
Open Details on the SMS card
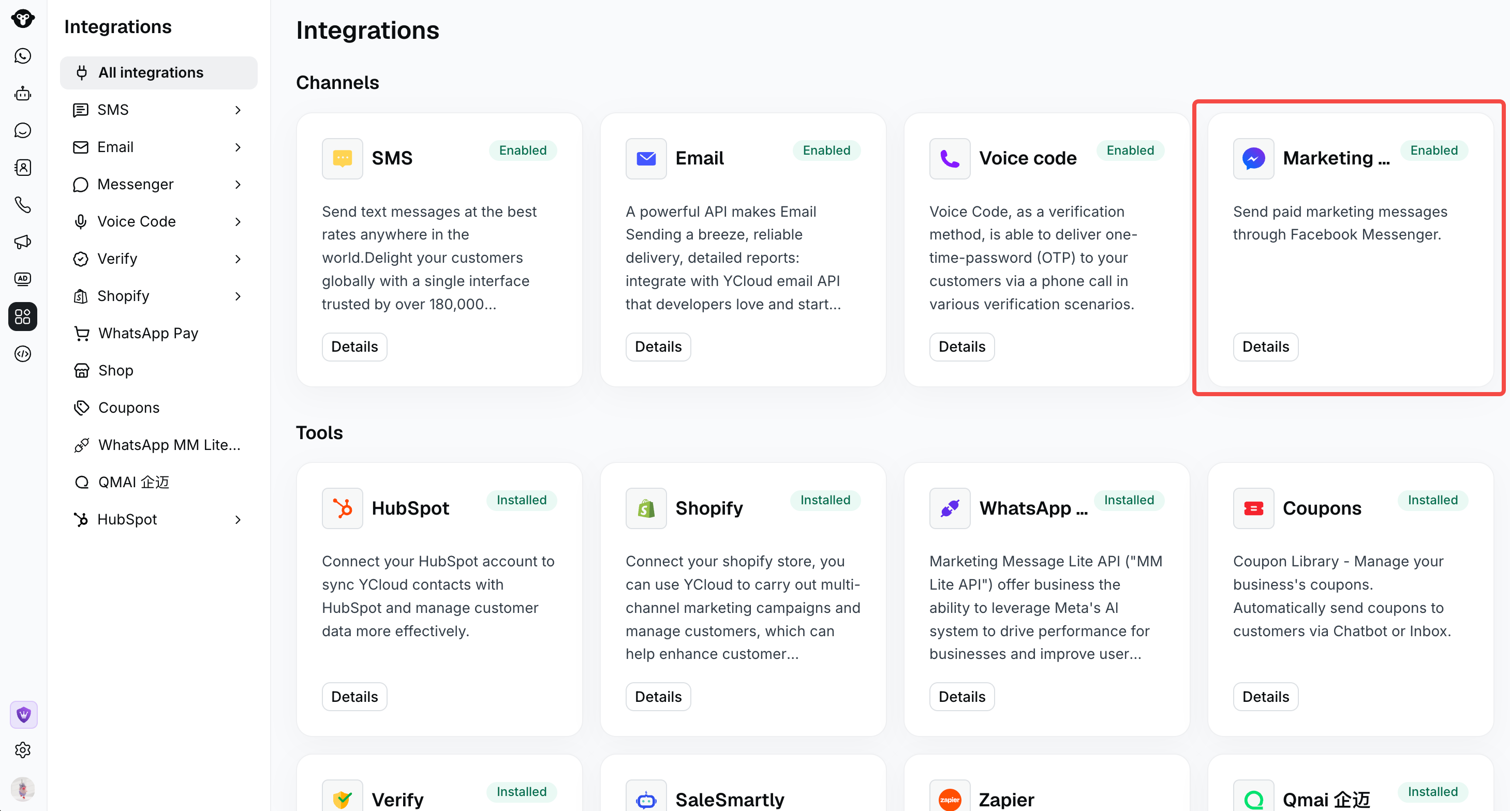(x=354, y=347)
